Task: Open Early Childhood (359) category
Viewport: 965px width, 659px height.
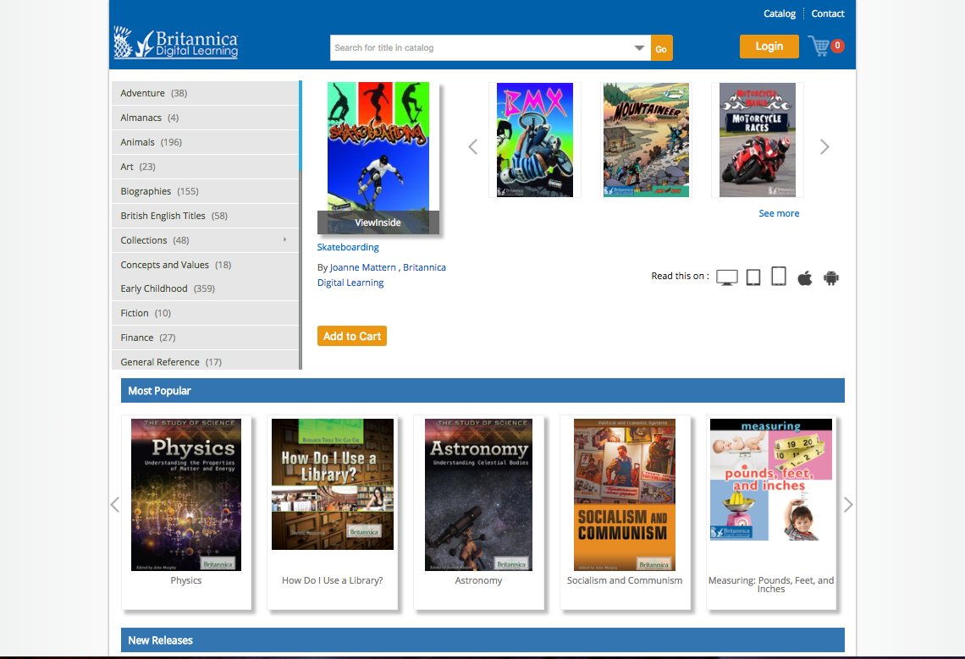Action: coord(205,288)
